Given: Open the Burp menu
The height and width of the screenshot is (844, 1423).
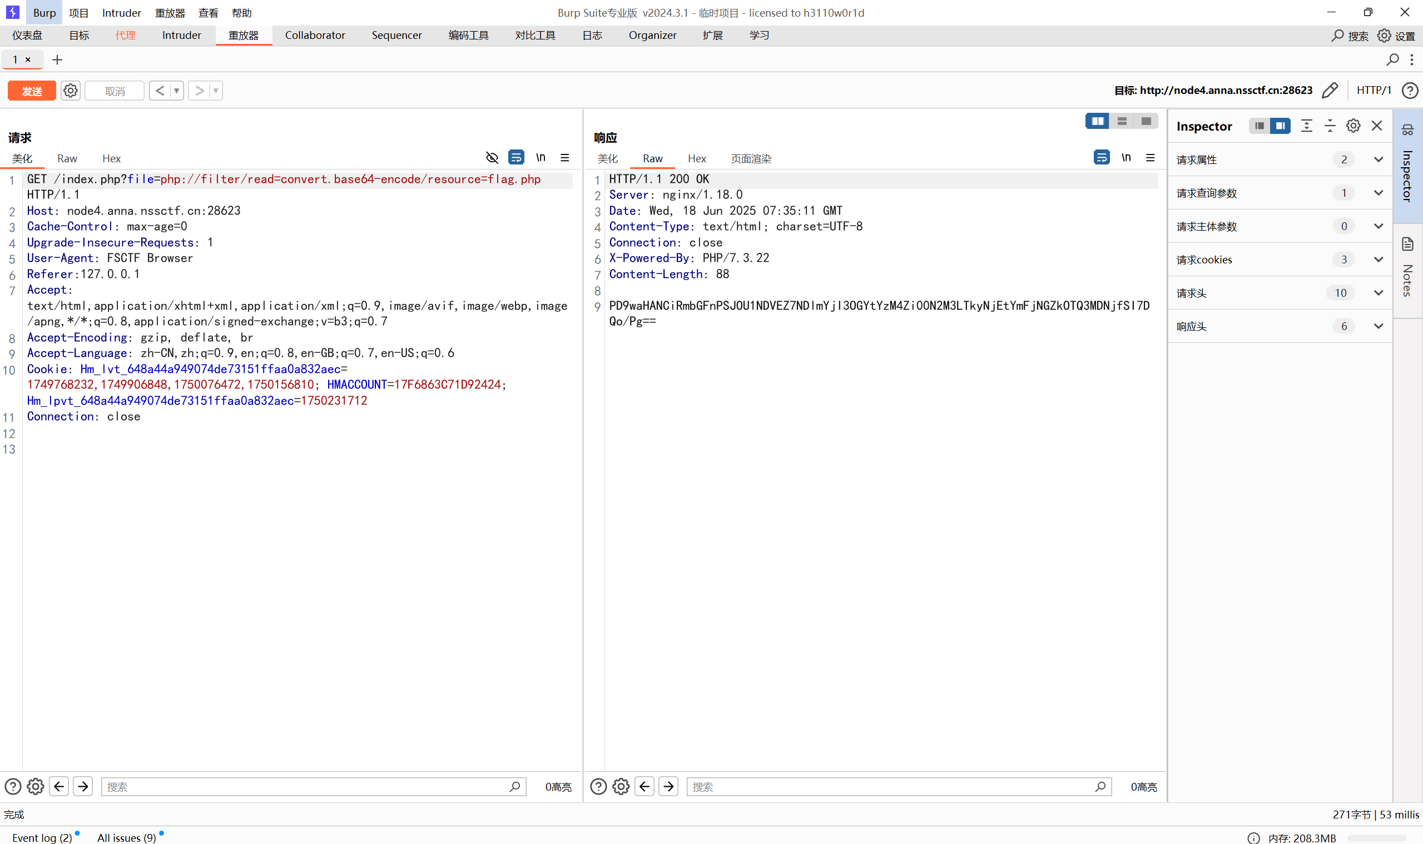Looking at the screenshot, I should click(44, 13).
